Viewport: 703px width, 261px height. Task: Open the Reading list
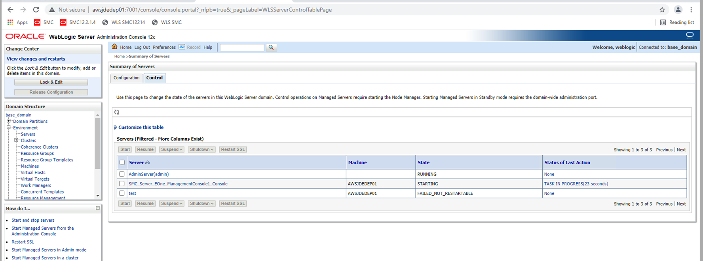click(677, 22)
